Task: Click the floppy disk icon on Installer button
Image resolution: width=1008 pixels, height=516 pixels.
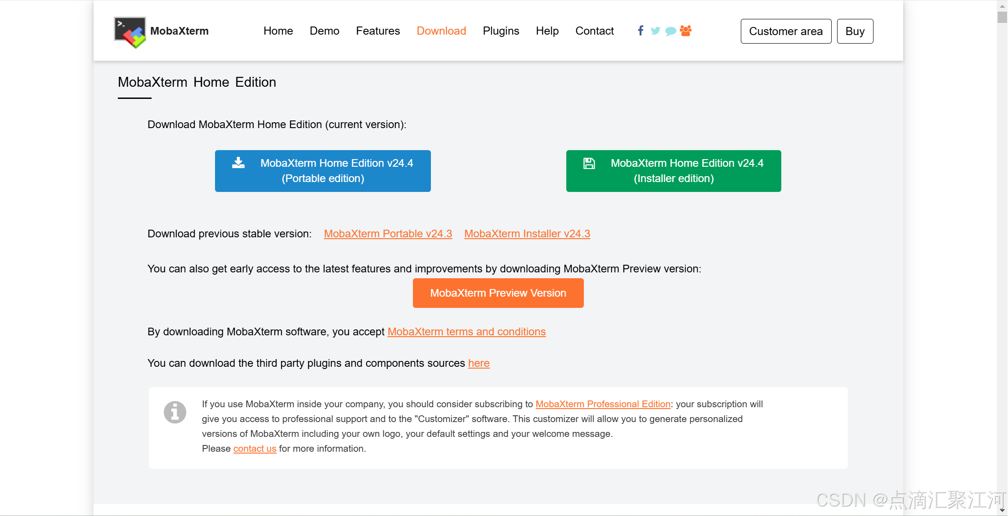Action: 589,163
